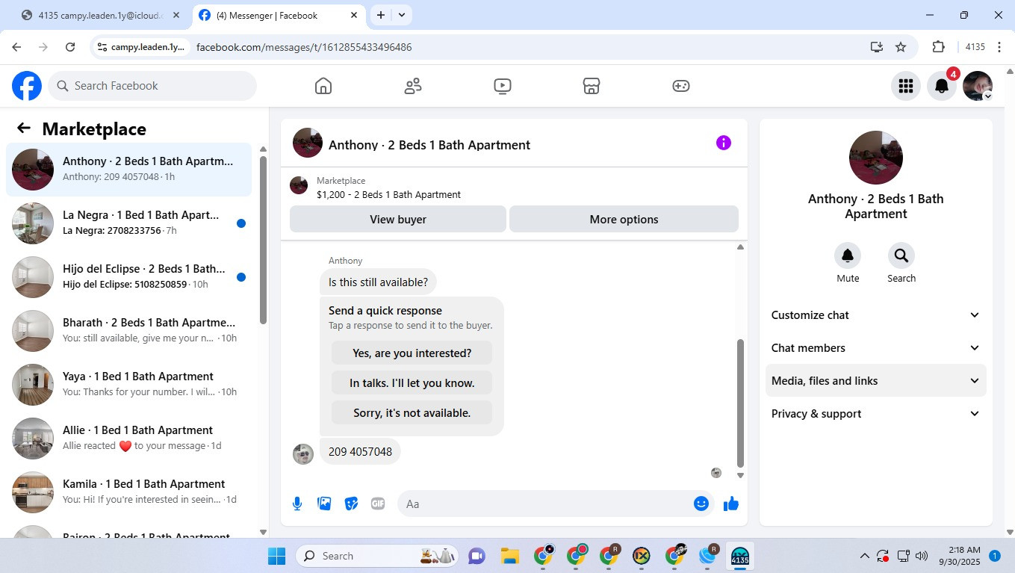This screenshot has width=1015, height=573.
Task: Send quick response 'Yes, are you interested?'
Action: [x=412, y=353]
